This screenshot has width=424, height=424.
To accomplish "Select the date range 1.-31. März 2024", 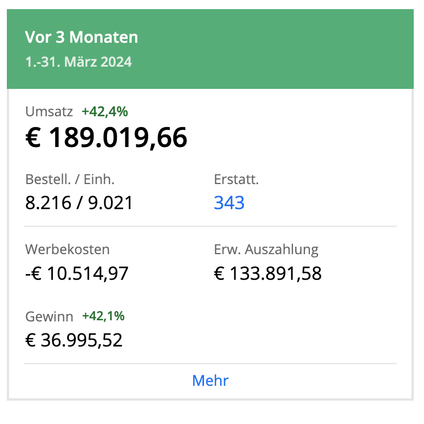I will [78, 62].
